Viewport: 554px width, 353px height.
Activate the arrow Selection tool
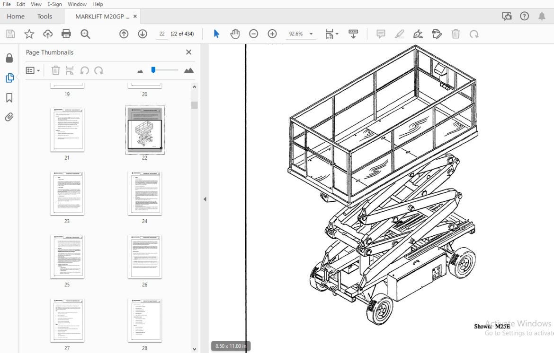click(216, 34)
